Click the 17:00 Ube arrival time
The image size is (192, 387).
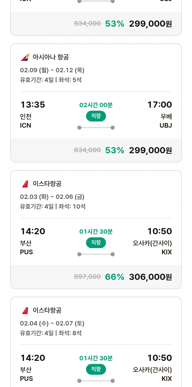[x=159, y=105]
